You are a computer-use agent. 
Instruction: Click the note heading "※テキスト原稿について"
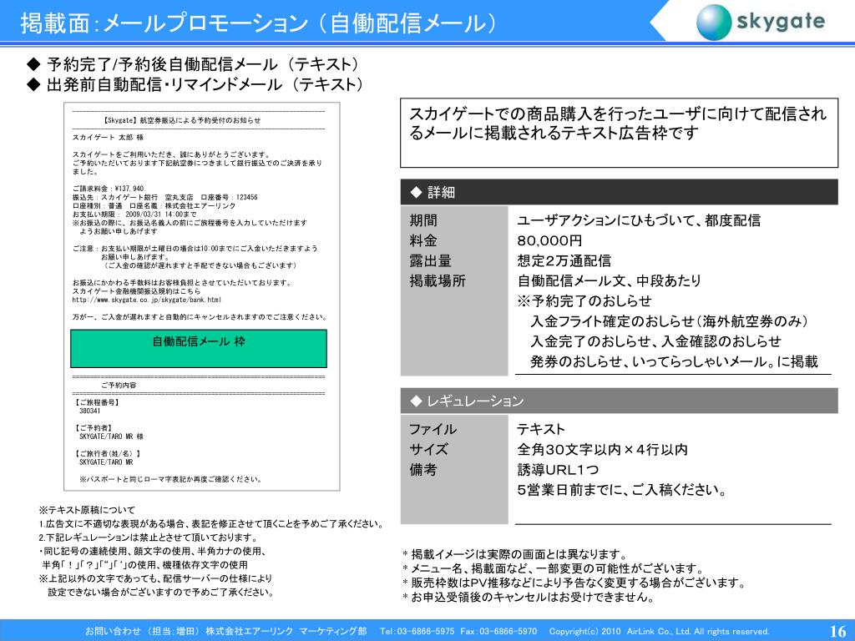(87, 511)
